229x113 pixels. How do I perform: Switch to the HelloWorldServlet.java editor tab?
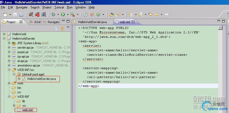point(92,22)
